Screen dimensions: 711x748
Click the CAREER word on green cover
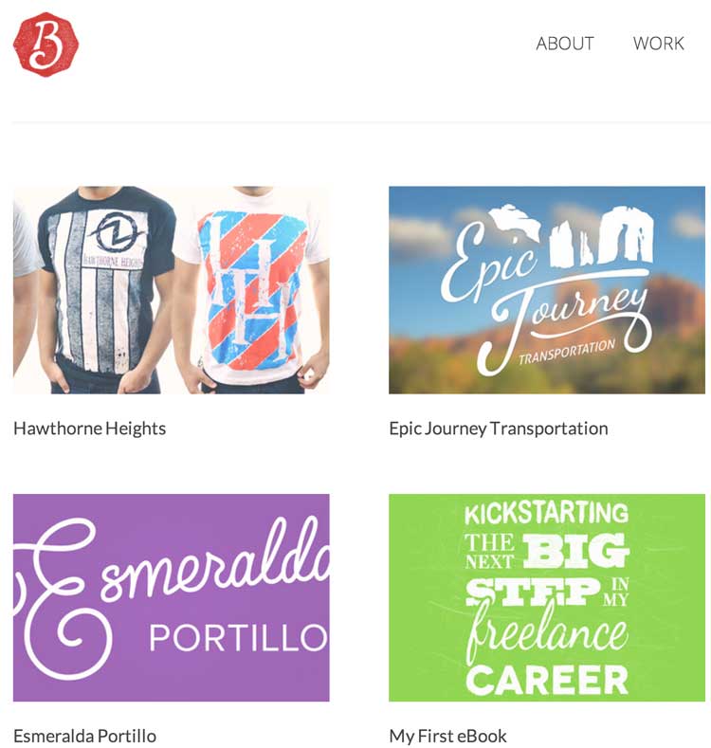(x=547, y=680)
